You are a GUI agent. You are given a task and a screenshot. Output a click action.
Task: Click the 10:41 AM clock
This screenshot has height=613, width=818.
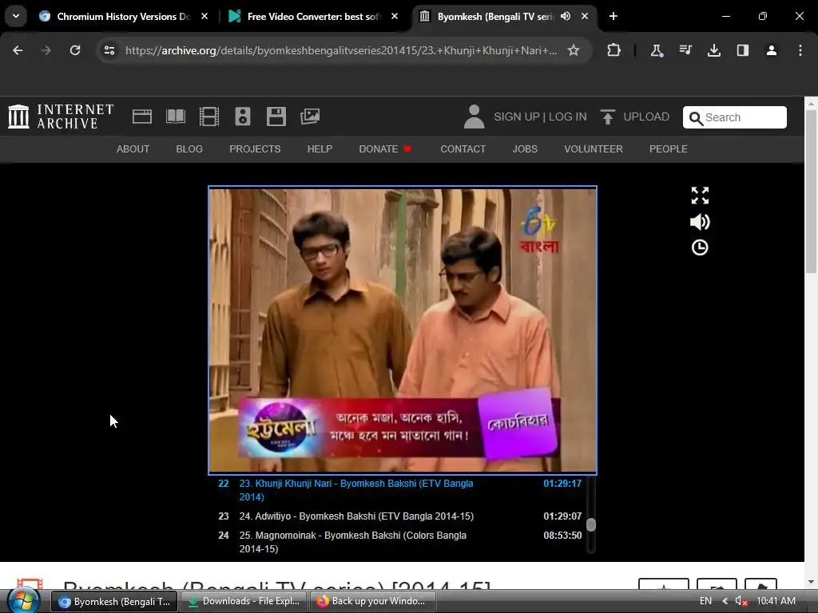(776, 601)
